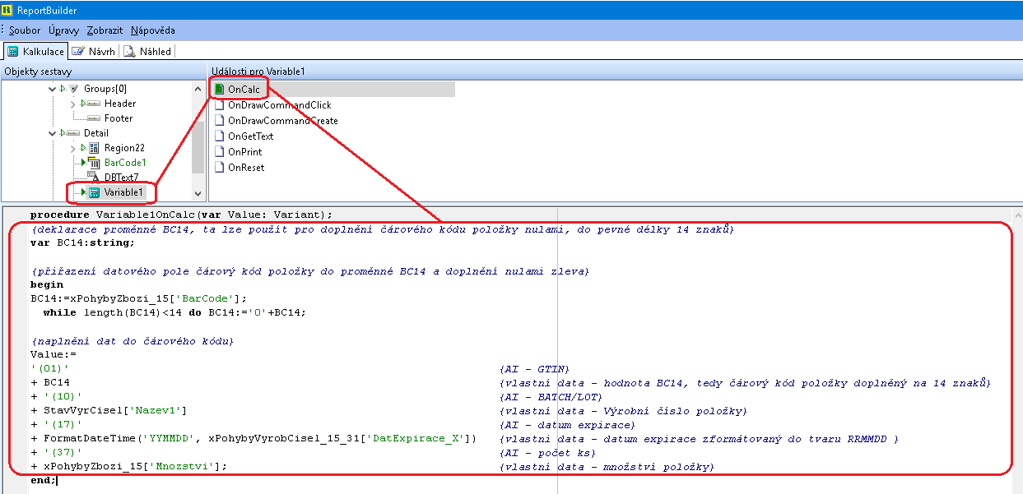
Task: Choose the OnDrawCommandClick event
Action: coord(279,105)
